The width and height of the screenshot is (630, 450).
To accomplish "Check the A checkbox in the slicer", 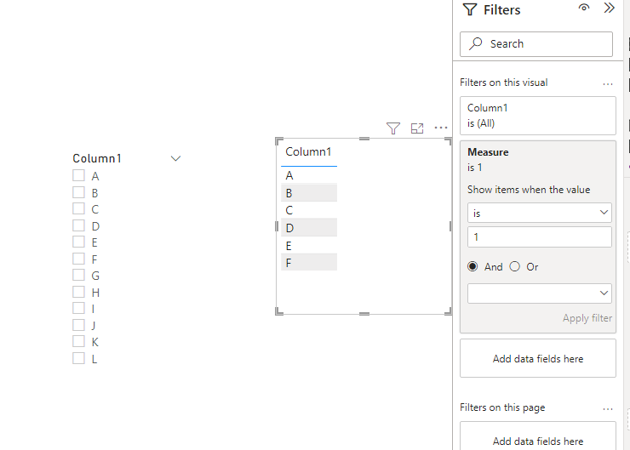I will (x=78, y=175).
